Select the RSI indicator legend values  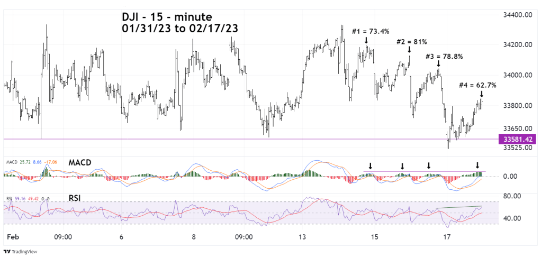pos(29,199)
